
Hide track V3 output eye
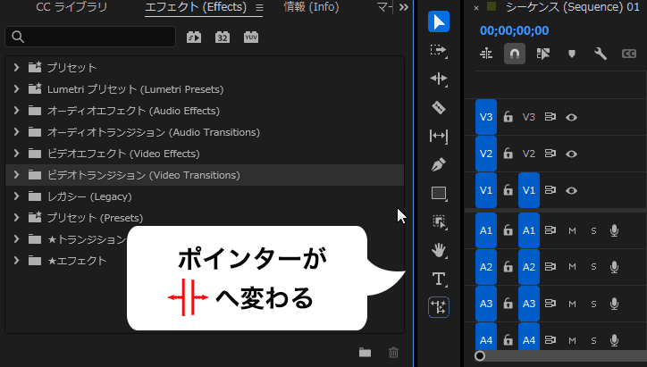[572, 118]
